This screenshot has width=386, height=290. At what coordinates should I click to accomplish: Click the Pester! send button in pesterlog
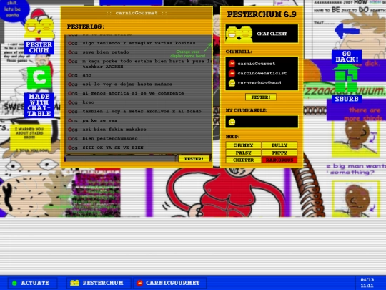(x=194, y=158)
